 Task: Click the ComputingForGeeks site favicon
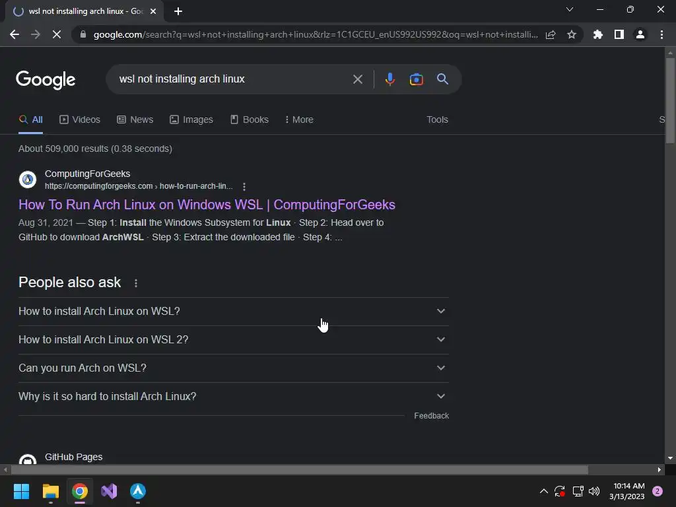click(x=28, y=180)
